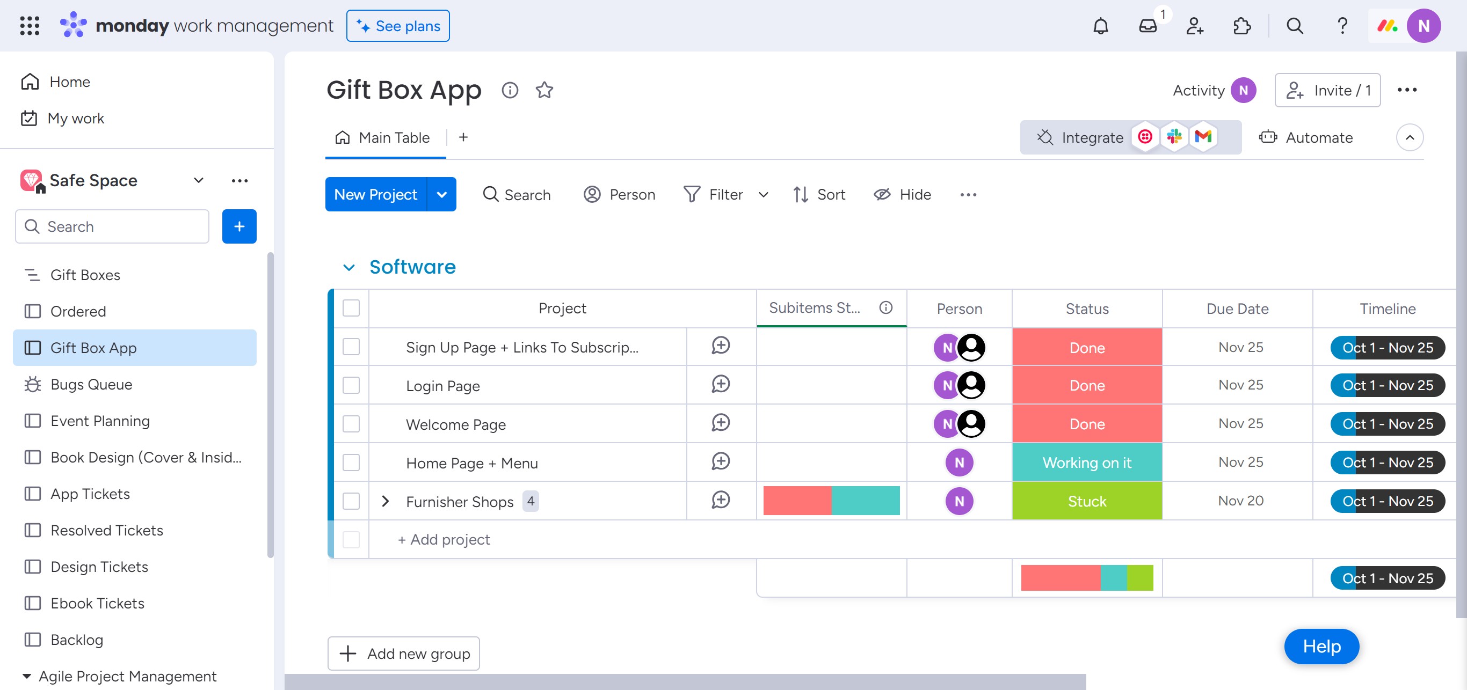Expand Furnisher Shops subitems
1467x690 pixels.
click(386, 501)
